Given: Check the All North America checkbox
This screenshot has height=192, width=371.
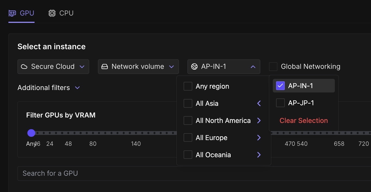Looking at the screenshot, I should (x=188, y=121).
